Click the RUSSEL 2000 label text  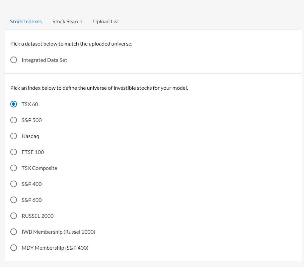pos(38,216)
